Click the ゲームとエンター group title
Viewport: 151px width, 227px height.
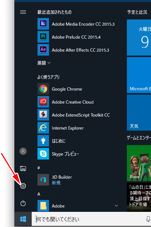click(139, 137)
